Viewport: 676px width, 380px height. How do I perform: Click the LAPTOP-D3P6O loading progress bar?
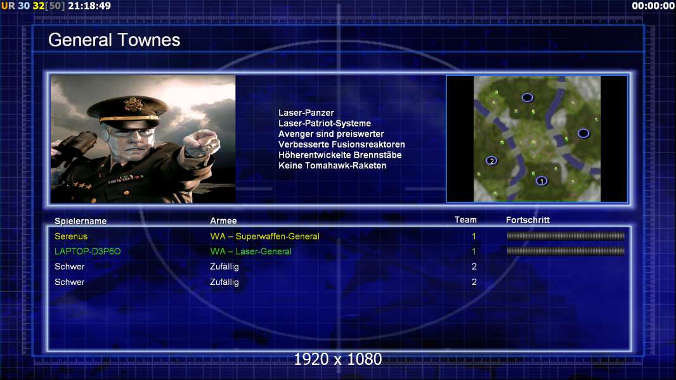565,251
